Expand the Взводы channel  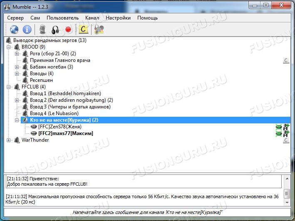coord(17,74)
